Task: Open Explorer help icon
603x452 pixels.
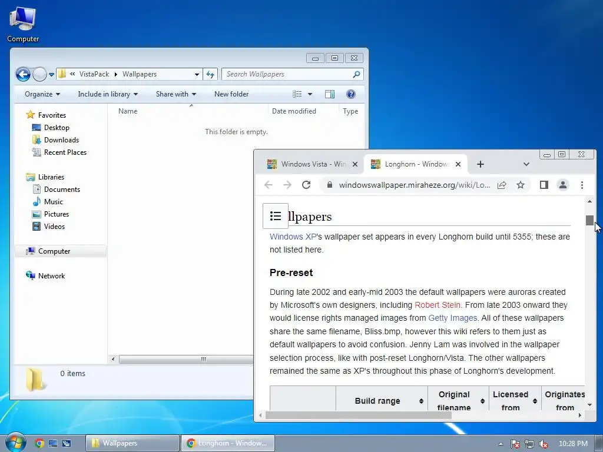Action: (x=351, y=94)
